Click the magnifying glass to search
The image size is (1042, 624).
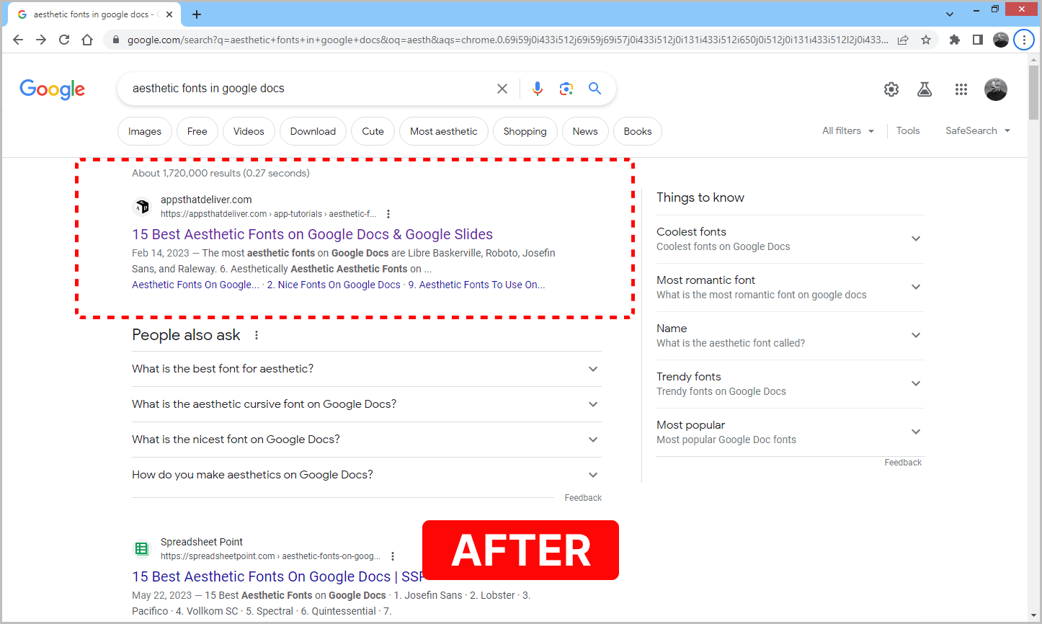tap(595, 88)
